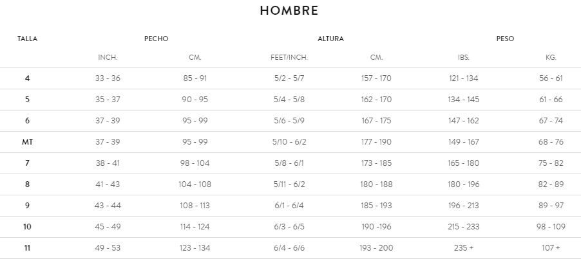Click the KG. weight subheader

[551, 57]
